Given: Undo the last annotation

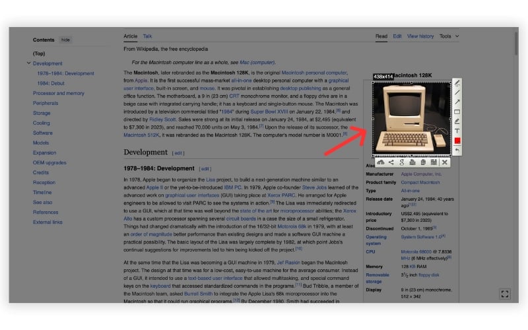Looking at the screenshot, I should coord(457,150).
